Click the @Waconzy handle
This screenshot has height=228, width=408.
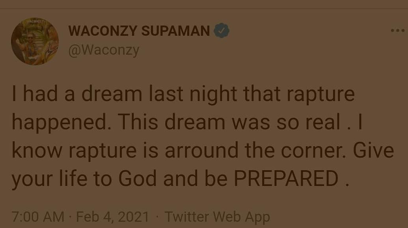click(x=104, y=50)
